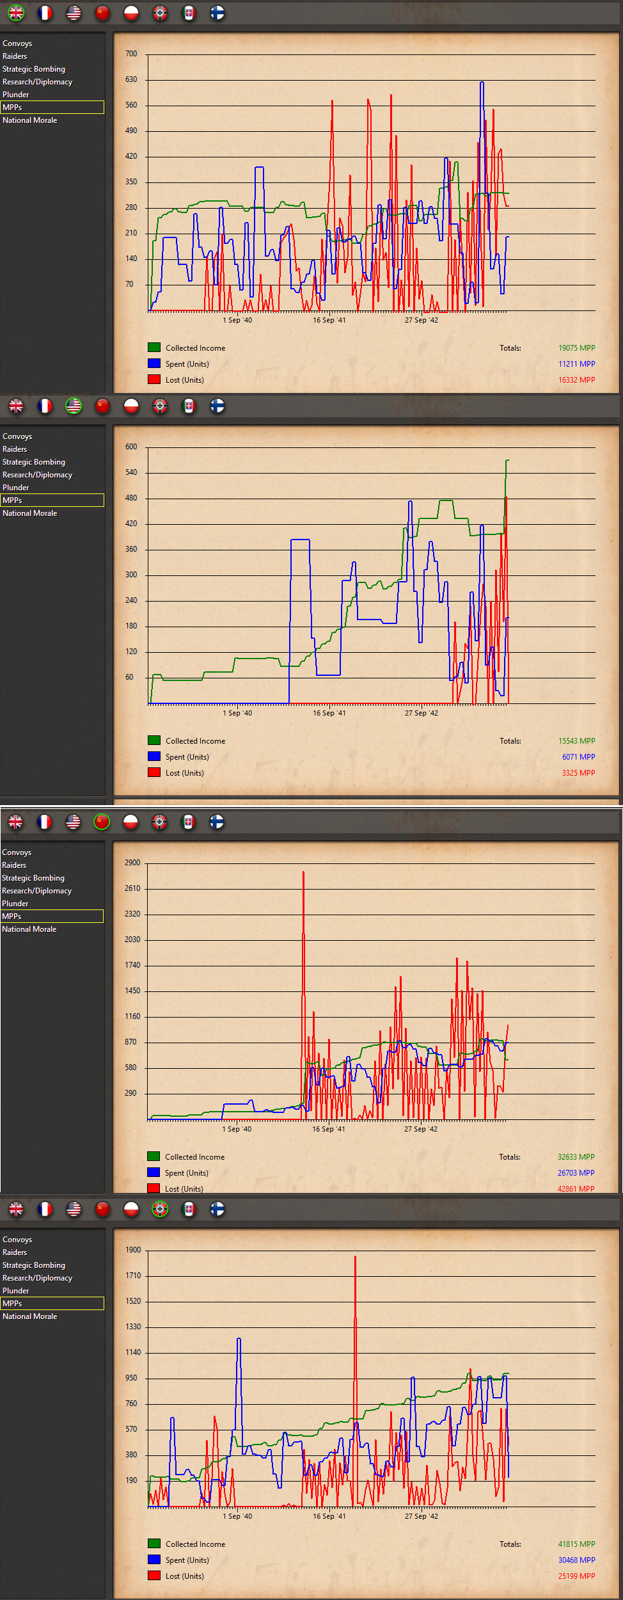Click blue Spent (Units) swatch in the topmost panel
Image resolution: width=623 pixels, height=1600 pixels.
click(154, 364)
